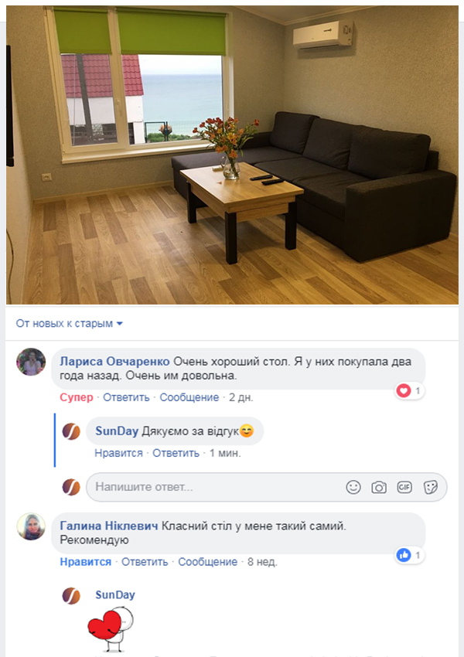Send a Сообщение to Лариса Овчаренко
Image resolution: width=464 pixels, height=657 pixels.
[189, 397]
